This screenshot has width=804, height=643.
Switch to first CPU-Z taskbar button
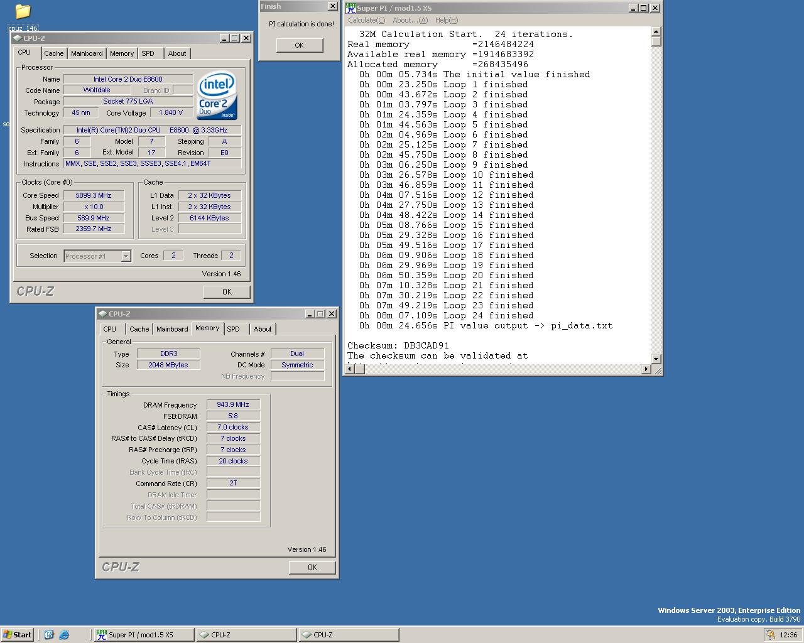[246, 635]
